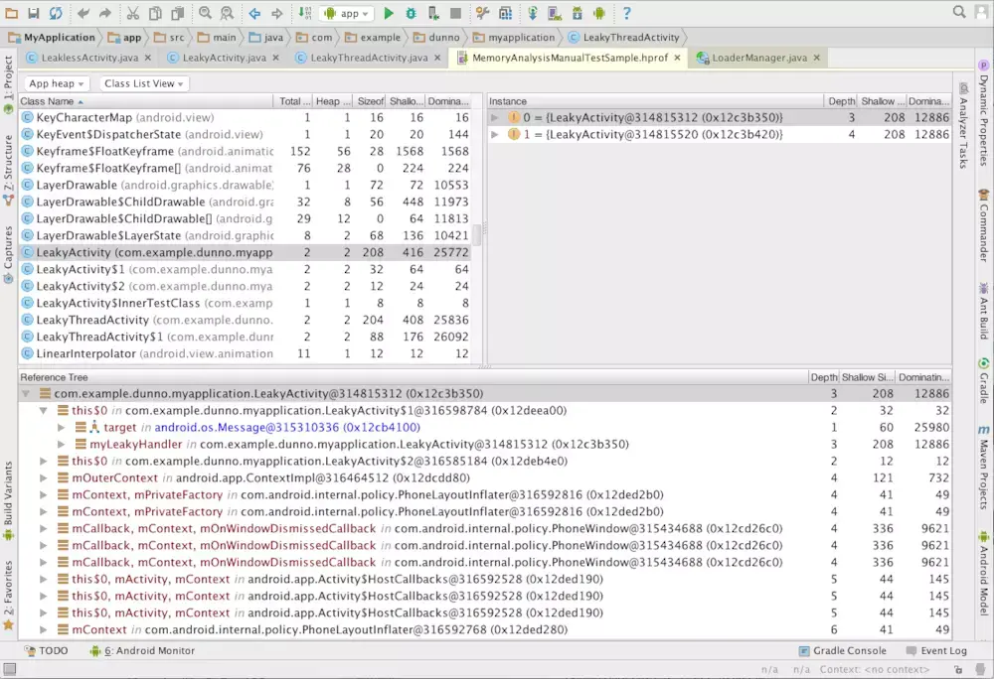Open the Class List View dropdown
Viewport: 994px width, 679px height.
[x=144, y=83]
